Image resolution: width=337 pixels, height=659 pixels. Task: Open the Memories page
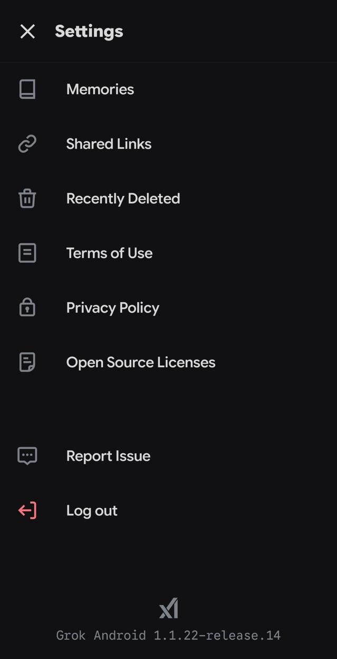pyautogui.click(x=100, y=89)
